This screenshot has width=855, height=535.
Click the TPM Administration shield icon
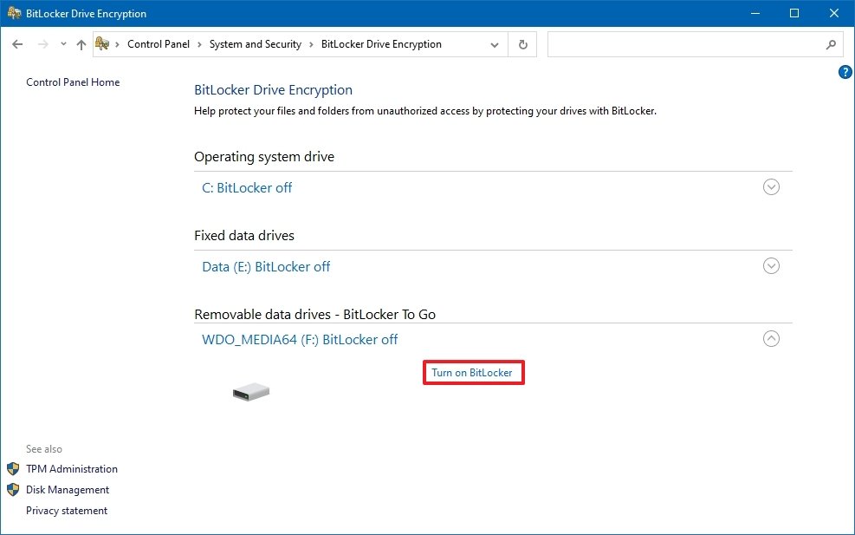13,469
